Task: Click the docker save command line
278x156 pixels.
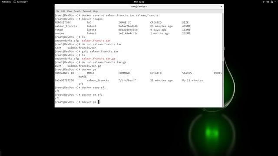Action: click(x=120, y=15)
